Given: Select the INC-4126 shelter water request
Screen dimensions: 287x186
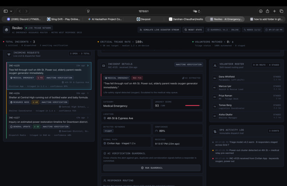Looking at the screenshot, I should 49,102.
